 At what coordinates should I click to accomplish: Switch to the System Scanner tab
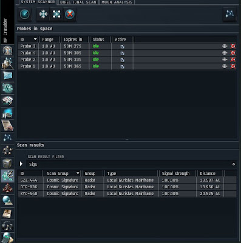pyautogui.click(x=38, y=2)
